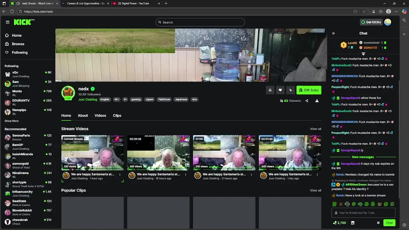Open options for the 15 hours ago video
The height and width of the screenshot is (230, 409).
pos(186,175)
